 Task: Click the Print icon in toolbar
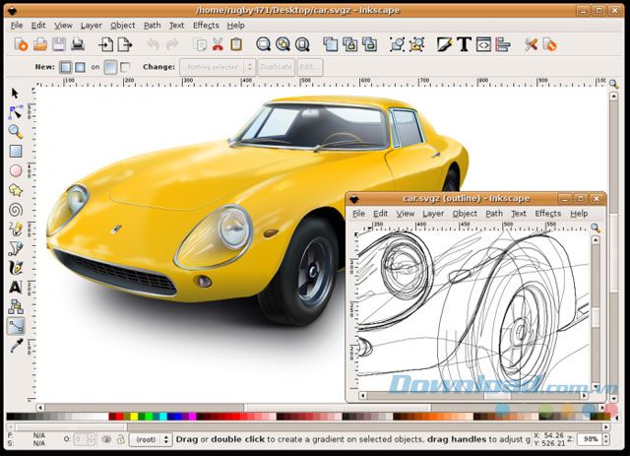point(78,44)
